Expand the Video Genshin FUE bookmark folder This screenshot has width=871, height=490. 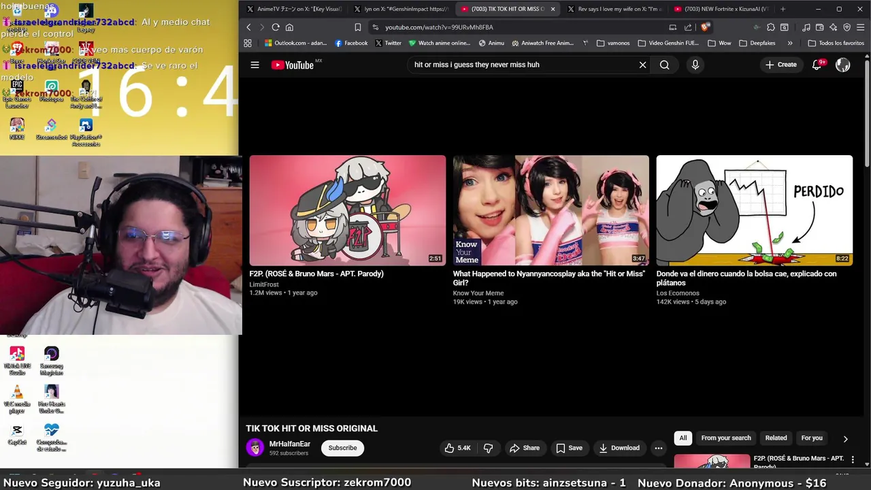tap(669, 43)
